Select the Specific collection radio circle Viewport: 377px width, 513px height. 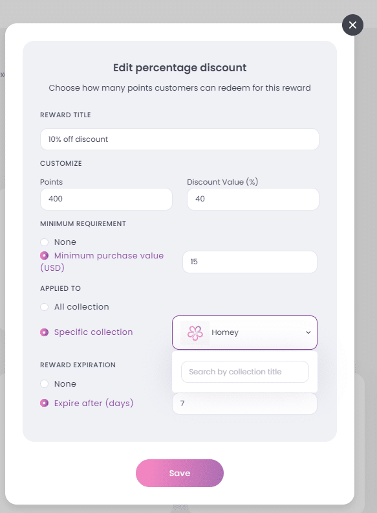pos(45,332)
